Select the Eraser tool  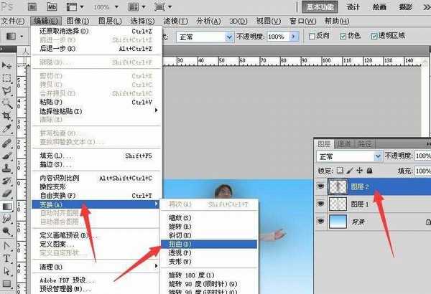[6, 194]
